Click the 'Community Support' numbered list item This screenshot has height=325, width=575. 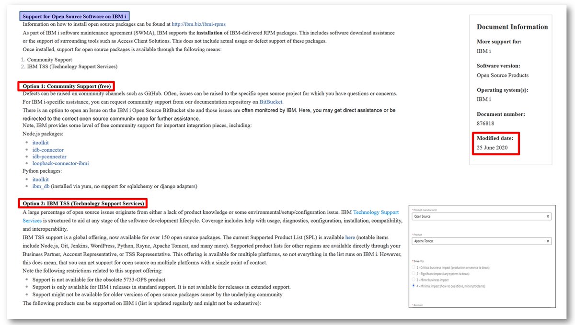49,60
